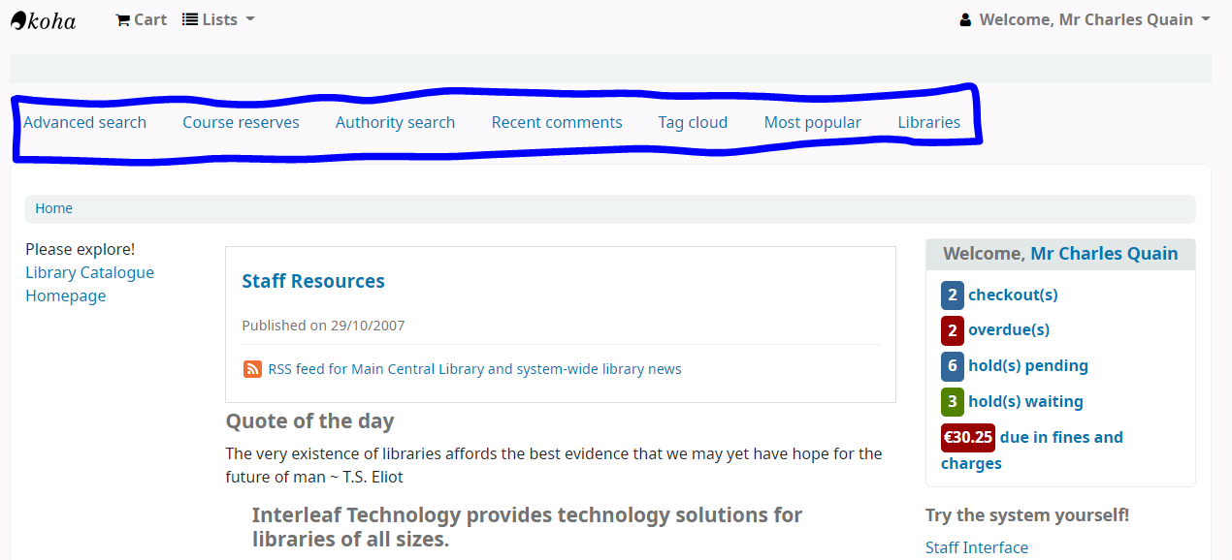Open the Library Catalogue link
This screenshot has height=560, width=1232.
[x=89, y=272]
